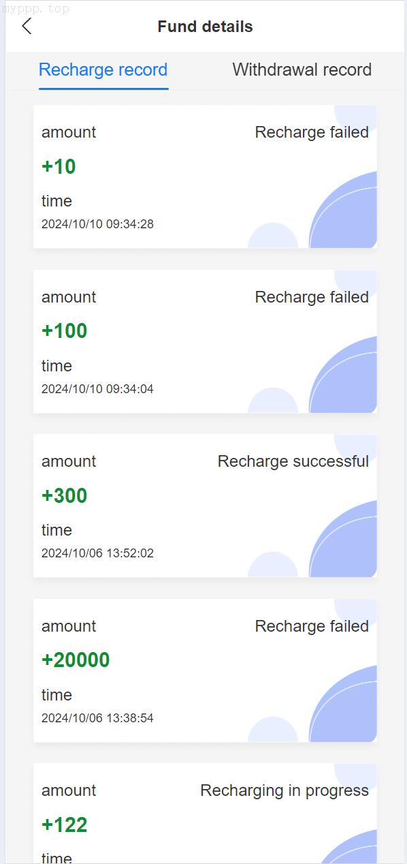This screenshot has height=864, width=407.
Task: Click the Recharge successful status label
Action: point(293,461)
